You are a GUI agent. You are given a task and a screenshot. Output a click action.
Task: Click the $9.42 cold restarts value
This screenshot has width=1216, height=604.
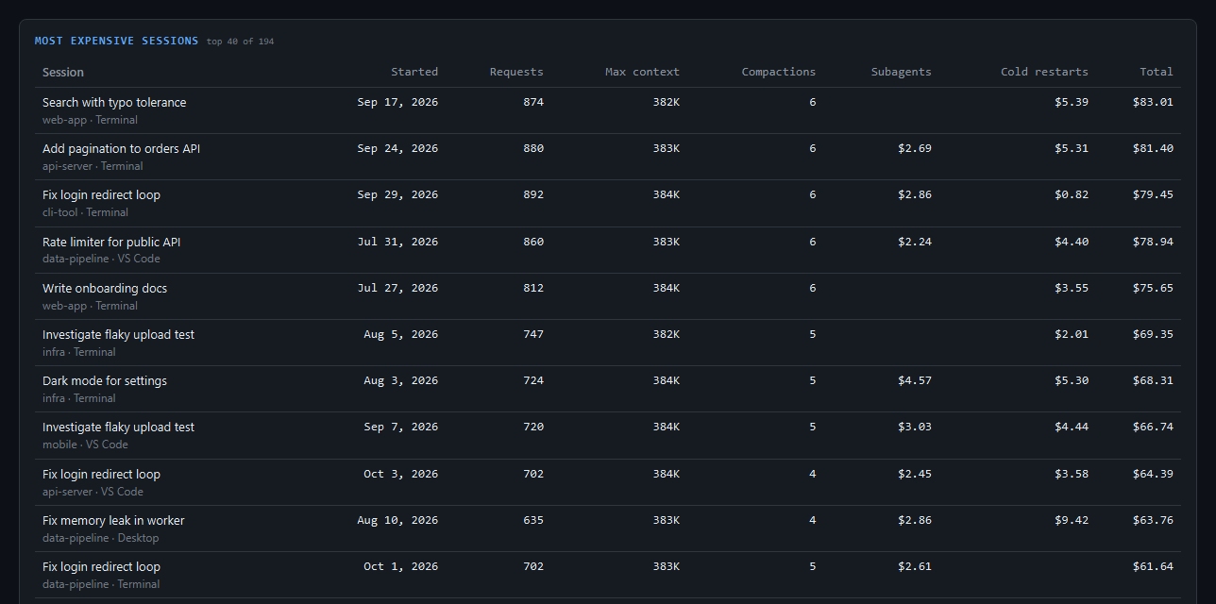click(1072, 520)
